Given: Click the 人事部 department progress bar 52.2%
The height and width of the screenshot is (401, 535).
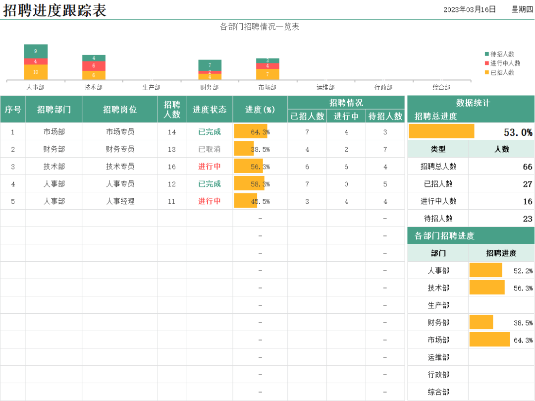Looking at the screenshot, I should (486, 270).
